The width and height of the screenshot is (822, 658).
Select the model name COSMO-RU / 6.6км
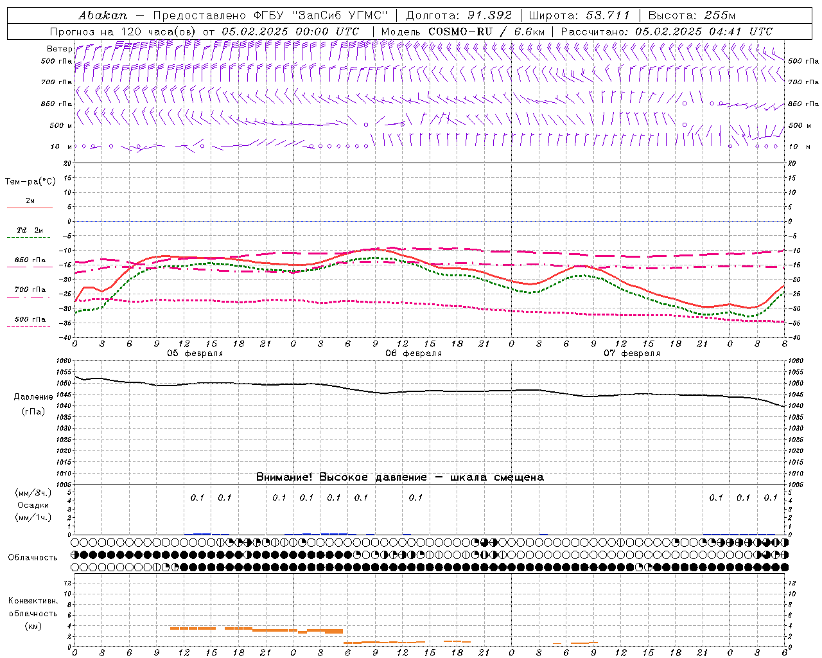[487, 31]
